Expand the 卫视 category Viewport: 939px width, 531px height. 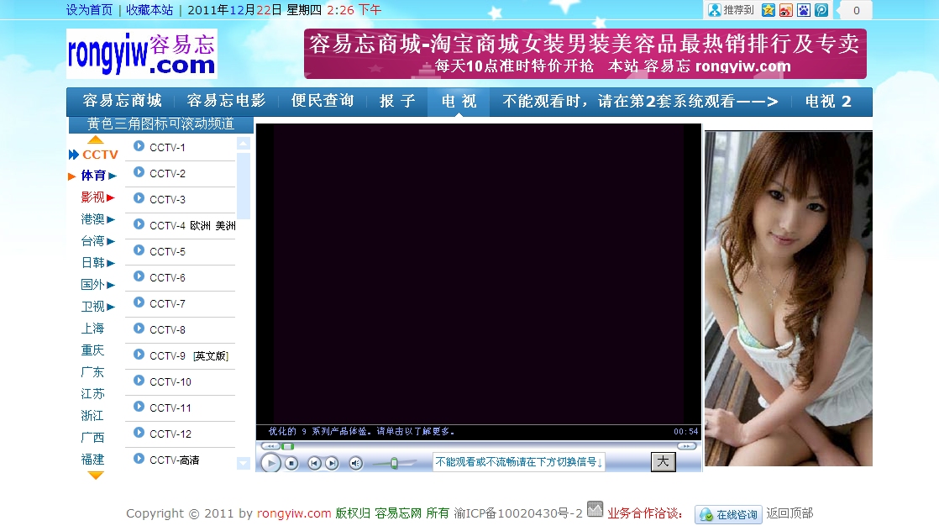97,307
